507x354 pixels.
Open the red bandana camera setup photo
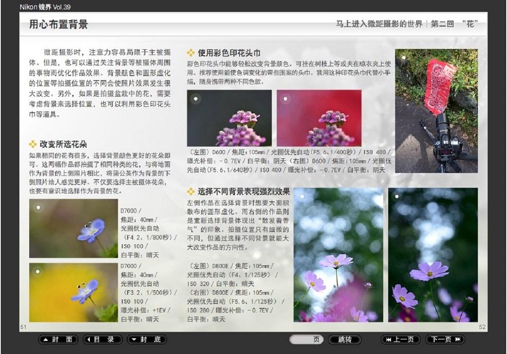tap(436, 110)
